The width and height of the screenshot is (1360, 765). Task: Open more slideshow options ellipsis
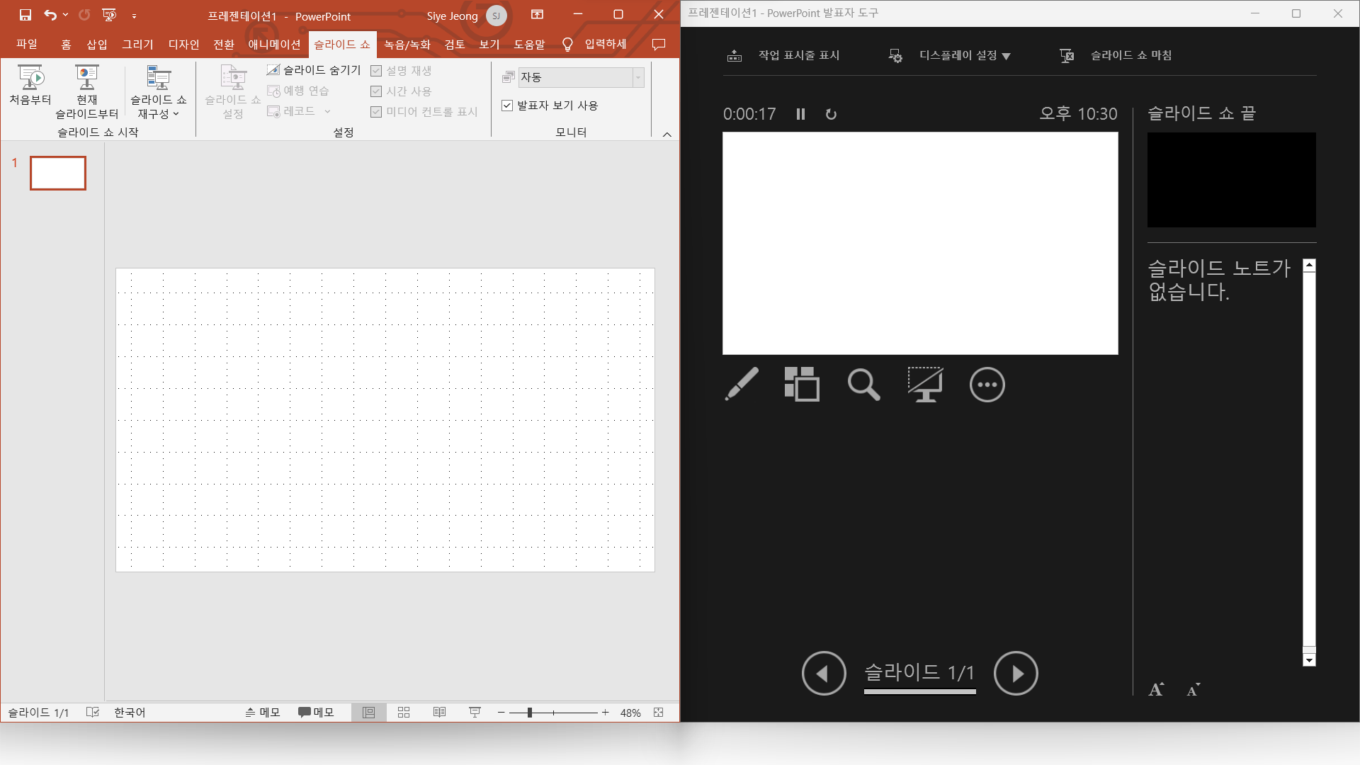click(x=987, y=385)
